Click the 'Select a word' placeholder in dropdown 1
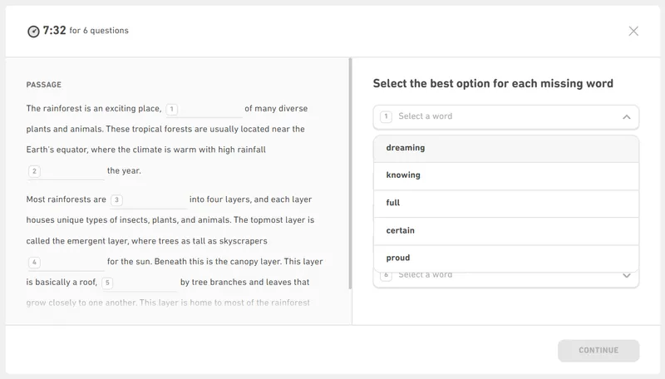Viewport: 665px width, 379px height. coord(425,116)
